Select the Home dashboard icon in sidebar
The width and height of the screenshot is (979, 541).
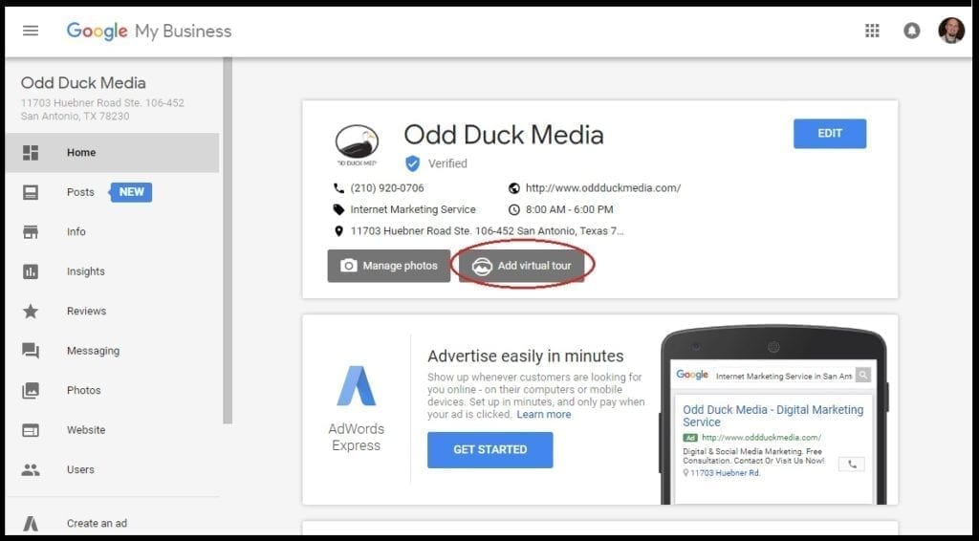pyautogui.click(x=30, y=152)
